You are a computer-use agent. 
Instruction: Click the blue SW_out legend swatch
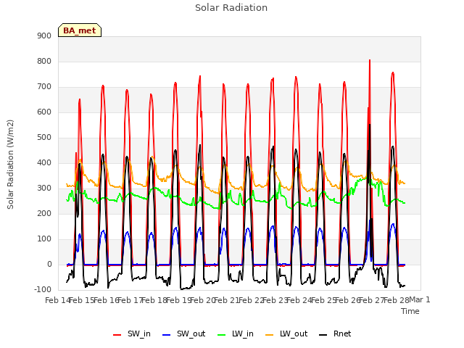pos(167,335)
